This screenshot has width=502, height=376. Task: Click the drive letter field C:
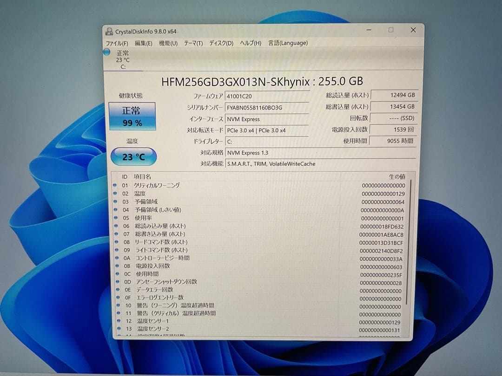[x=267, y=142]
